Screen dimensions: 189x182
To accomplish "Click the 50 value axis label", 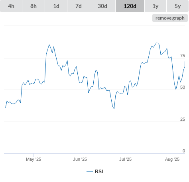I will pyautogui.click(x=183, y=87).
